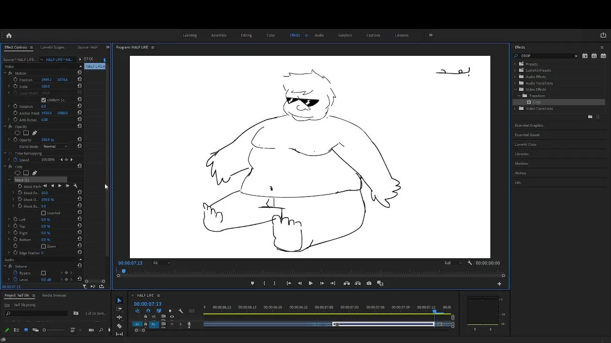Mark In point in Program monitor
Image resolution: width=611 pixels, height=343 pixels.
click(264, 283)
